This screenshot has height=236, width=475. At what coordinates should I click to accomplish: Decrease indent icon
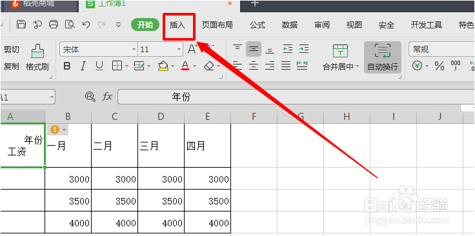[x=287, y=49]
